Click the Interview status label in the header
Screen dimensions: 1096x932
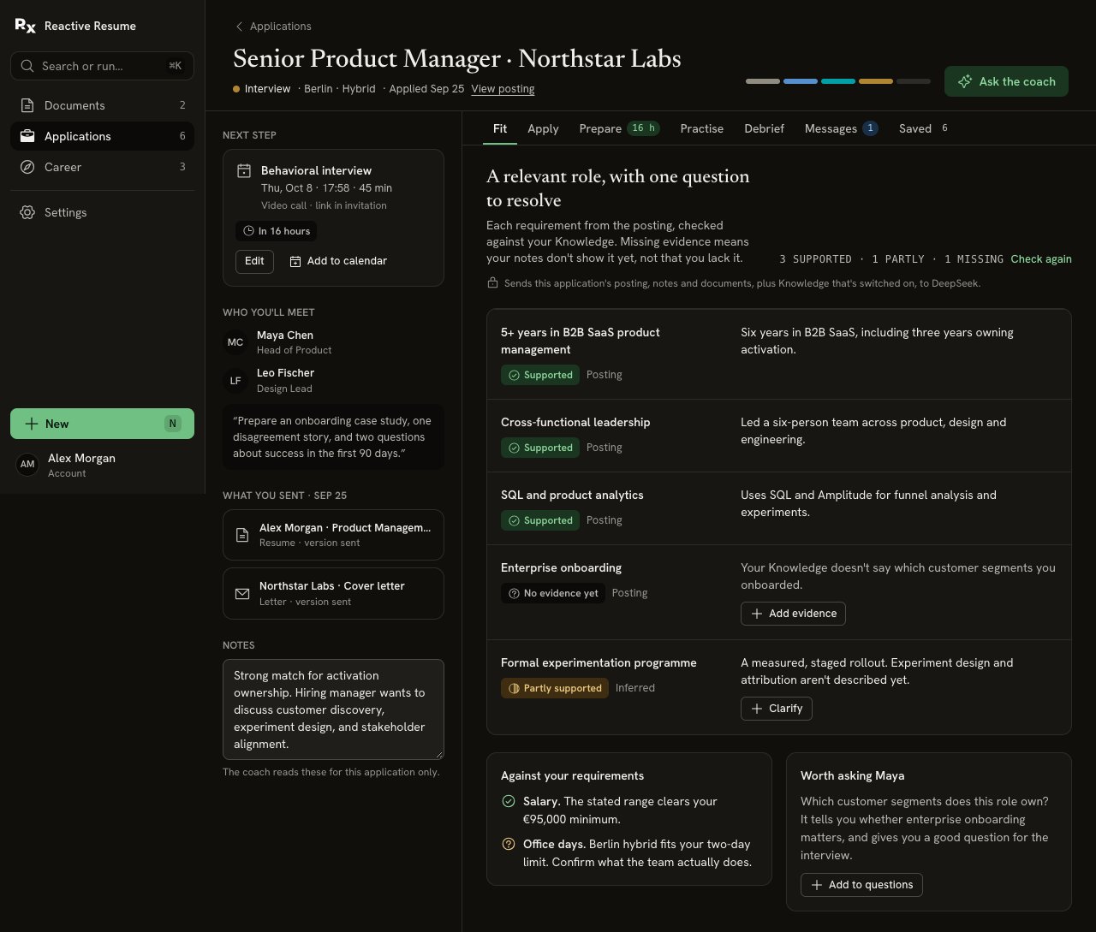pyautogui.click(x=261, y=89)
